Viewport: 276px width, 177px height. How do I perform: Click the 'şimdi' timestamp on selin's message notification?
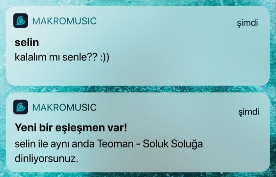[x=247, y=23]
